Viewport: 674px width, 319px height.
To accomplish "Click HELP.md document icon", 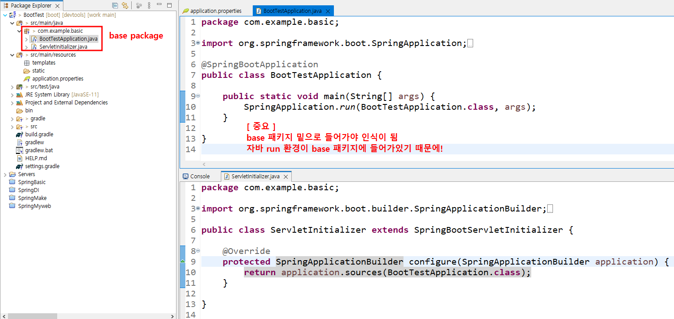I will pyautogui.click(x=20, y=158).
